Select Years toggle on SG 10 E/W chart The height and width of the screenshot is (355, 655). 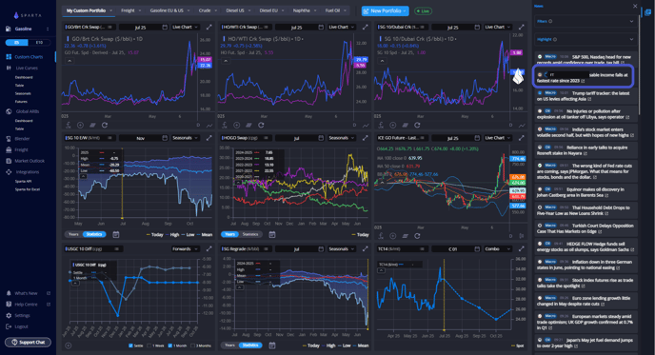tap(73, 234)
